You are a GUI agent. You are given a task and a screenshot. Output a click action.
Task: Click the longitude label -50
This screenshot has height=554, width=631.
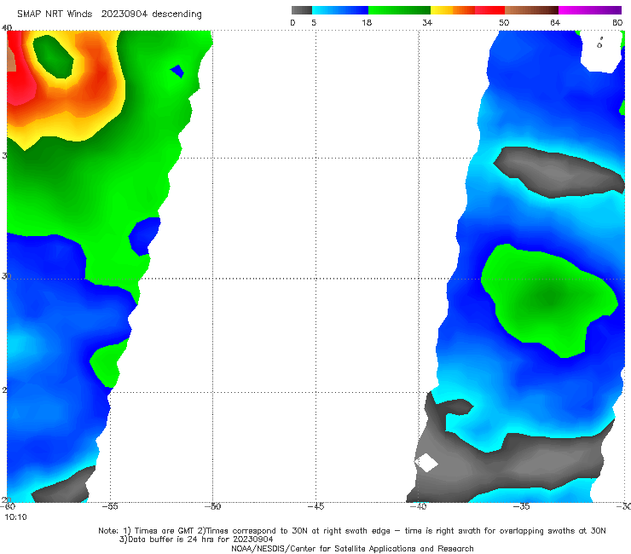pos(212,506)
